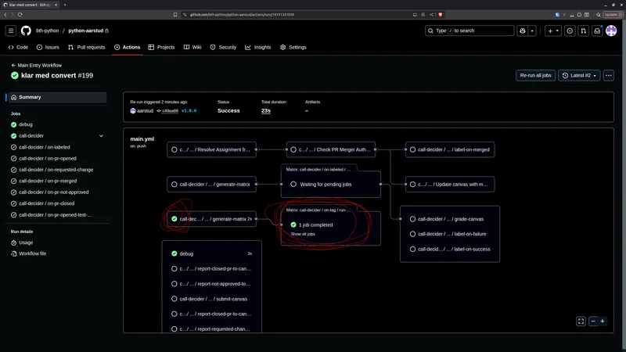Zoom in the workflow graph

tap(603, 321)
